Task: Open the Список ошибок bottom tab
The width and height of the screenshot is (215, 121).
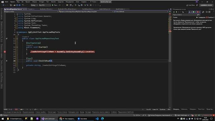Action: click(41, 112)
